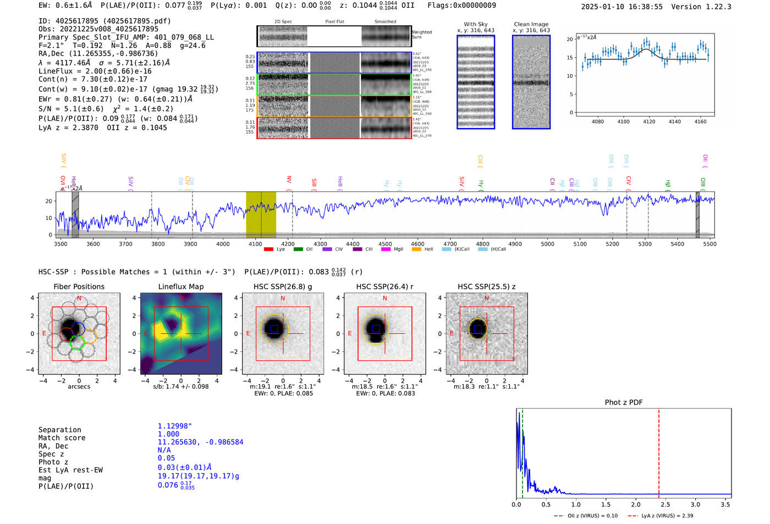Viewport: 770px width, 524px height.
Task: Click the 'LyA z (VIRUS) = 2.39' legend entry
Action: (660, 516)
